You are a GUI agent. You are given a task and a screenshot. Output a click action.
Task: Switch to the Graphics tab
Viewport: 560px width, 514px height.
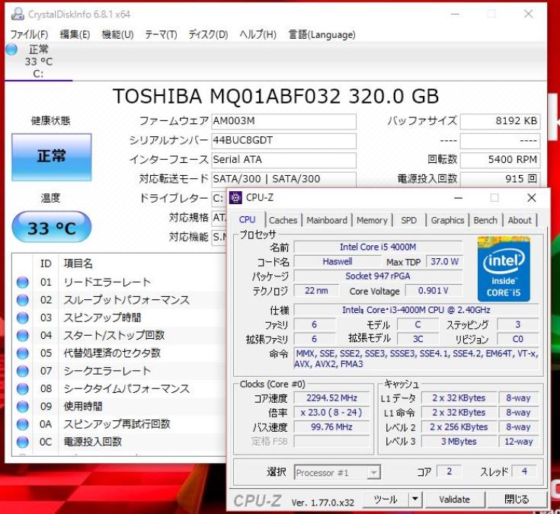click(x=447, y=220)
